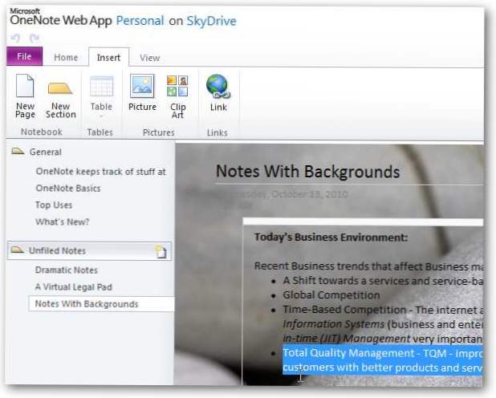
Task: Open the Personal notebook link
Action: [140, 21]
